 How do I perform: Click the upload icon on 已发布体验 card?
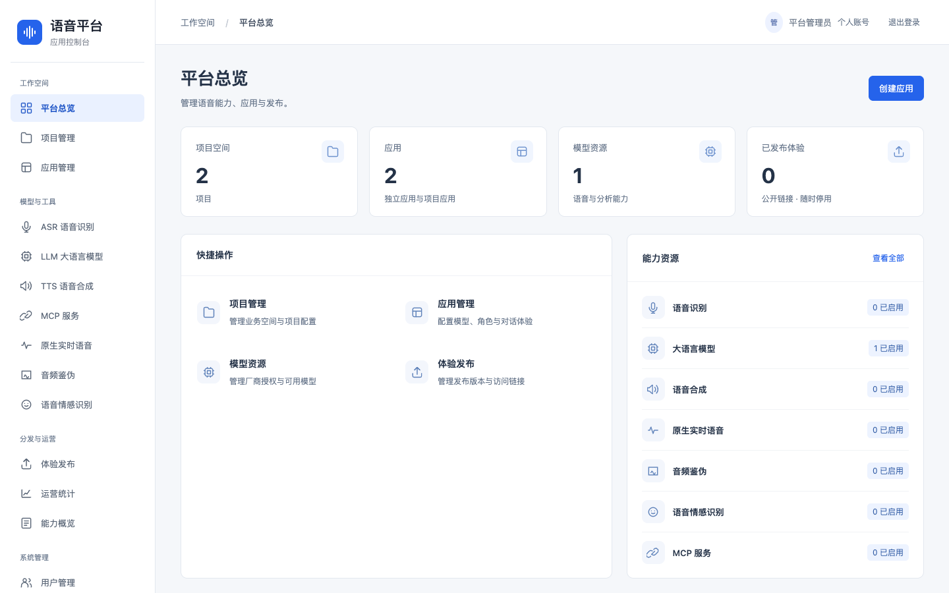(899, 152)
